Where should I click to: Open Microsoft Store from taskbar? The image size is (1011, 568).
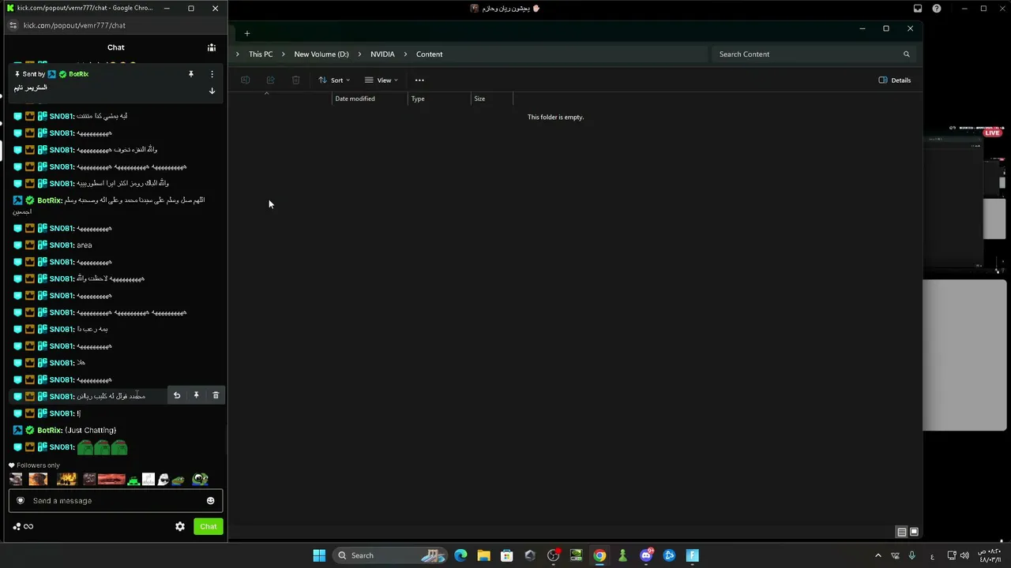click(x=506, y=555)
